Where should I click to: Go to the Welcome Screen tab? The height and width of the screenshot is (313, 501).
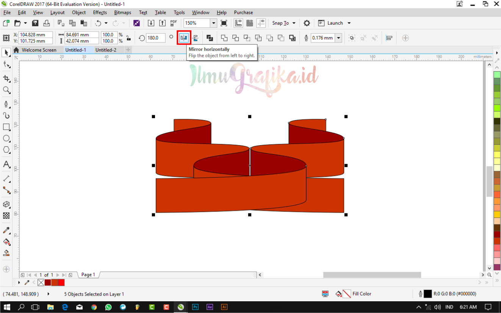40,50
